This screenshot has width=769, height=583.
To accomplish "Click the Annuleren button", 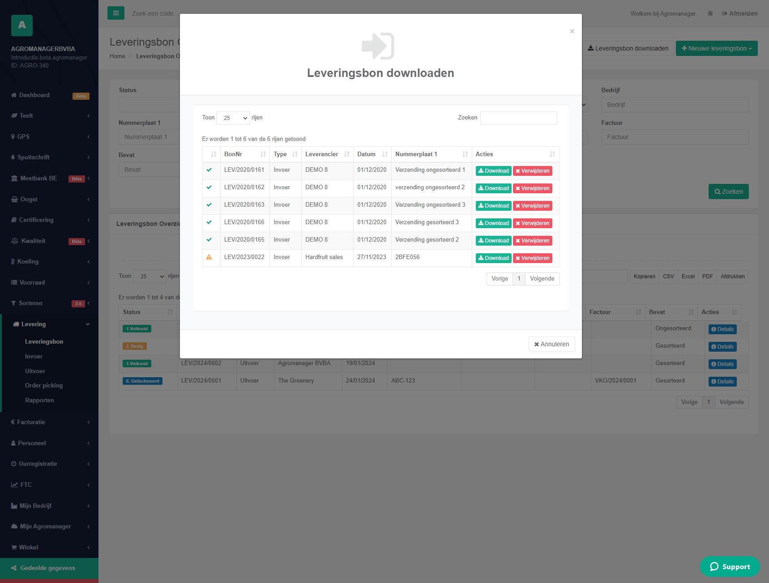I will coord(551,344).
